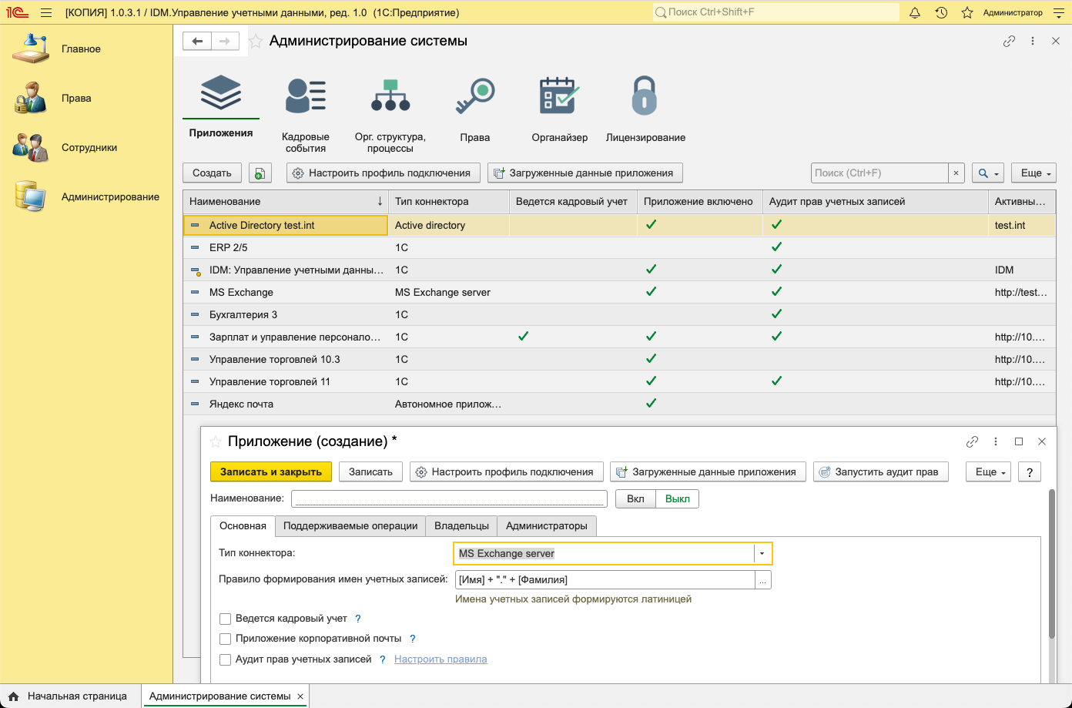Copy link of Приложение (создание) form
Viewport: 1072px width, 708px height.
[x=972, y=441]
